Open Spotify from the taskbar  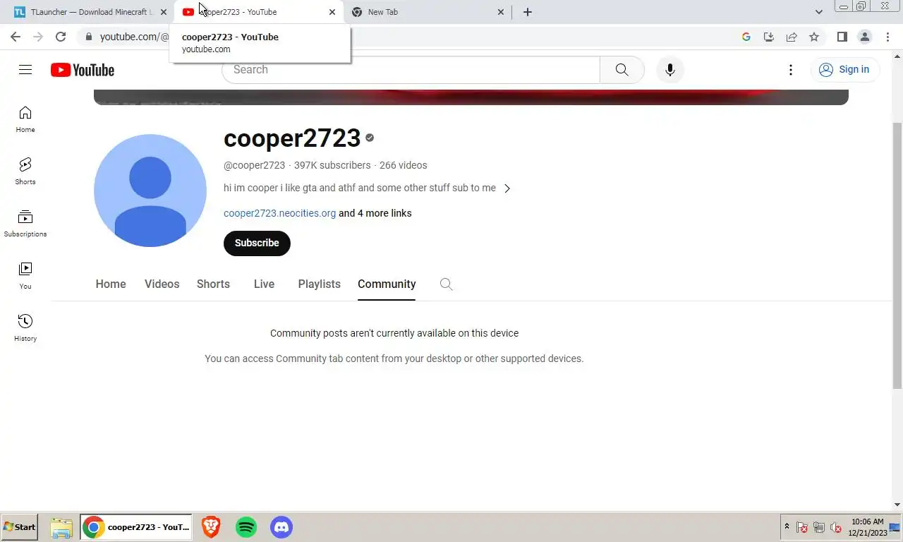[x=246, y=527]
